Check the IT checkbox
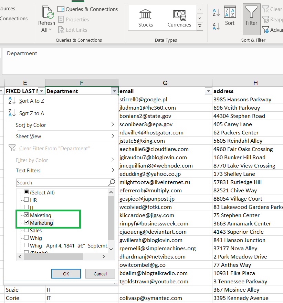 26,207
